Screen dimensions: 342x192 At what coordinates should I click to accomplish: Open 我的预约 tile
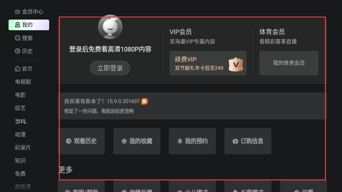coord(192,141)
